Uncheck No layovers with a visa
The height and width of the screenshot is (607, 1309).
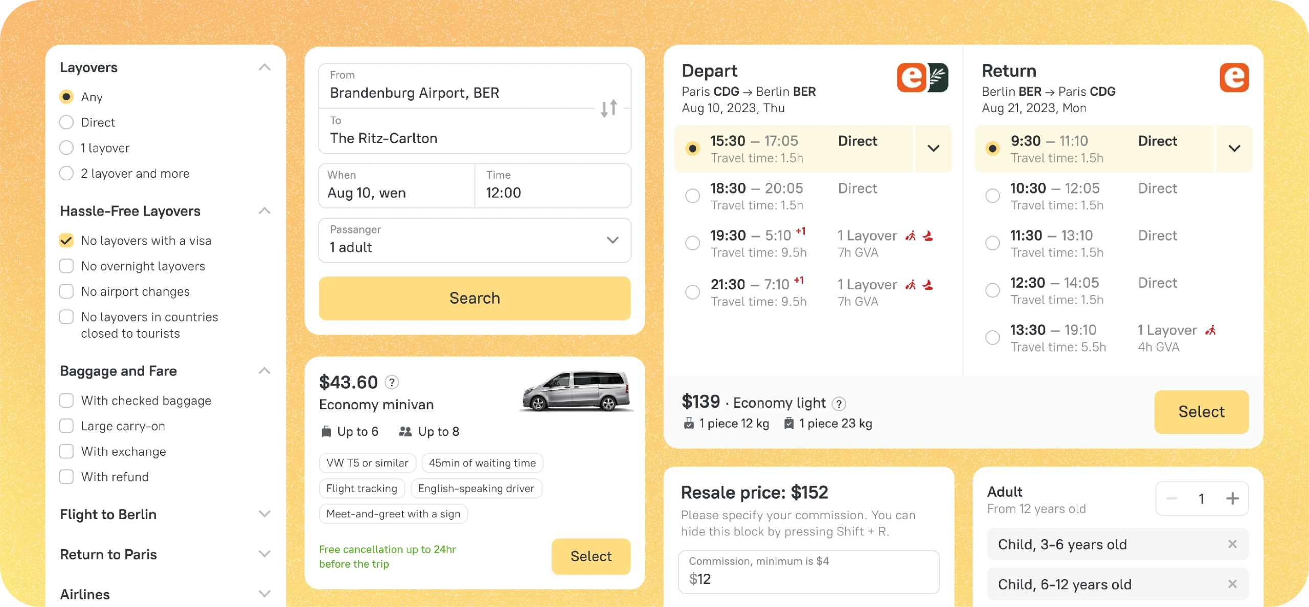tap(66, 241)
